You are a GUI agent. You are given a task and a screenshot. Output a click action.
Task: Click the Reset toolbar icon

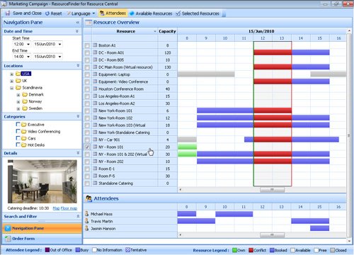[x=47, y=13]
